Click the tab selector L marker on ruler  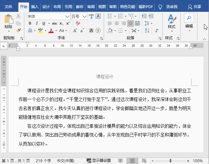(x=4, y=46)
